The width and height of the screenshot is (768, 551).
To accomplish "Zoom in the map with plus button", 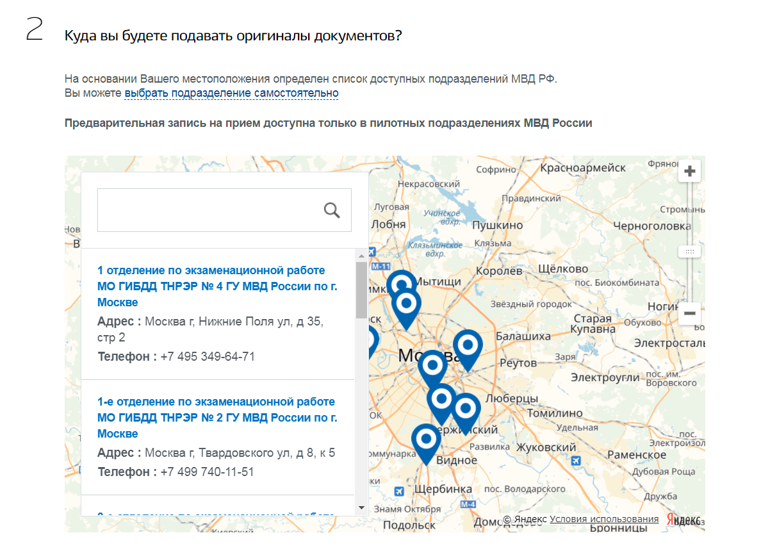I will 690,171.
